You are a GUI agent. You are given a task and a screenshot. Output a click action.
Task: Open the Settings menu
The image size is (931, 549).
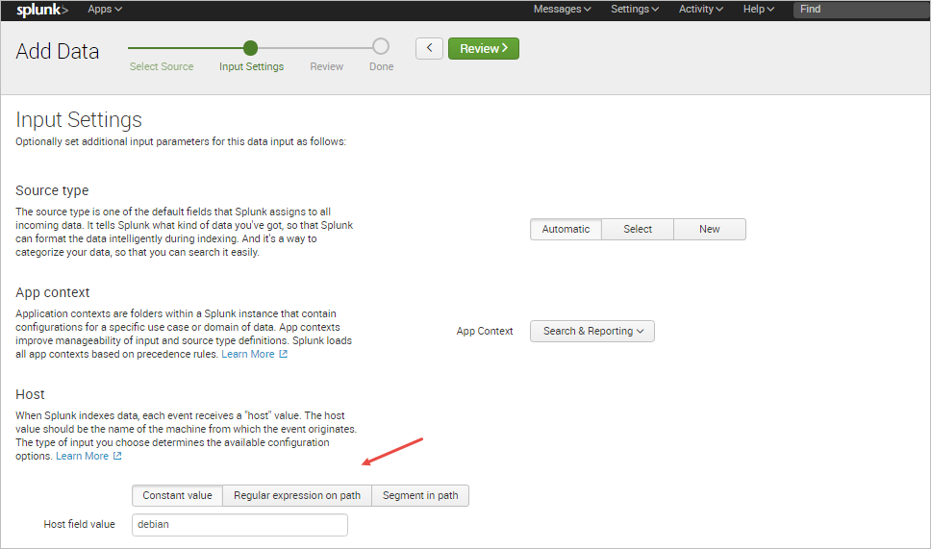635,10
